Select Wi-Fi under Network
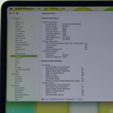This screenshot has width=113, height=113. 17,83
